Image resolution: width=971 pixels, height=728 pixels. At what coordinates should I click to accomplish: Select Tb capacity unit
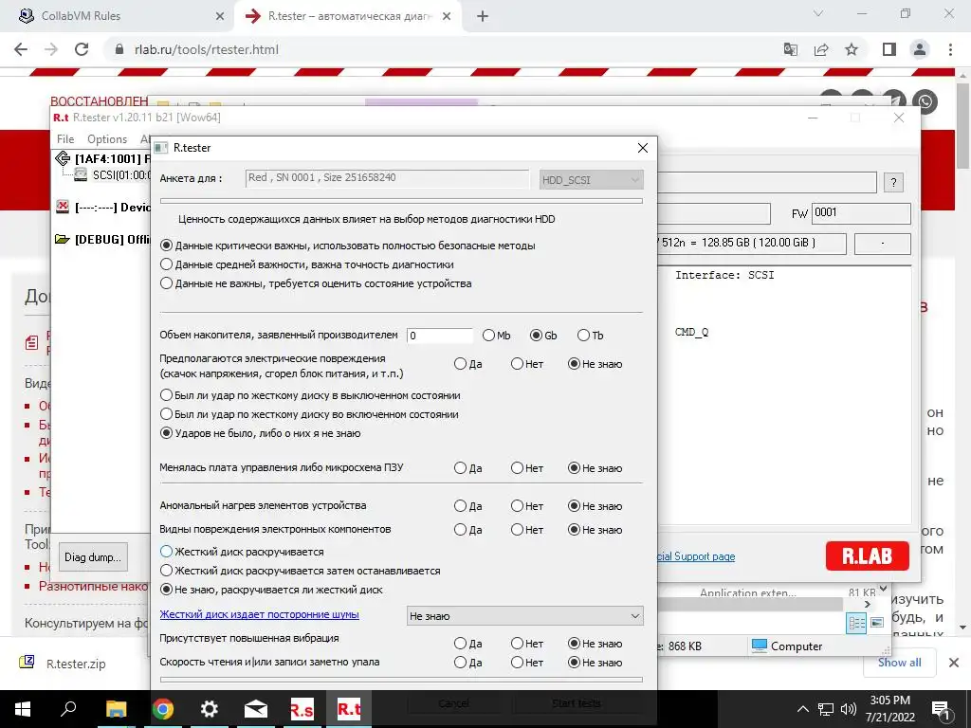[583, 336]
